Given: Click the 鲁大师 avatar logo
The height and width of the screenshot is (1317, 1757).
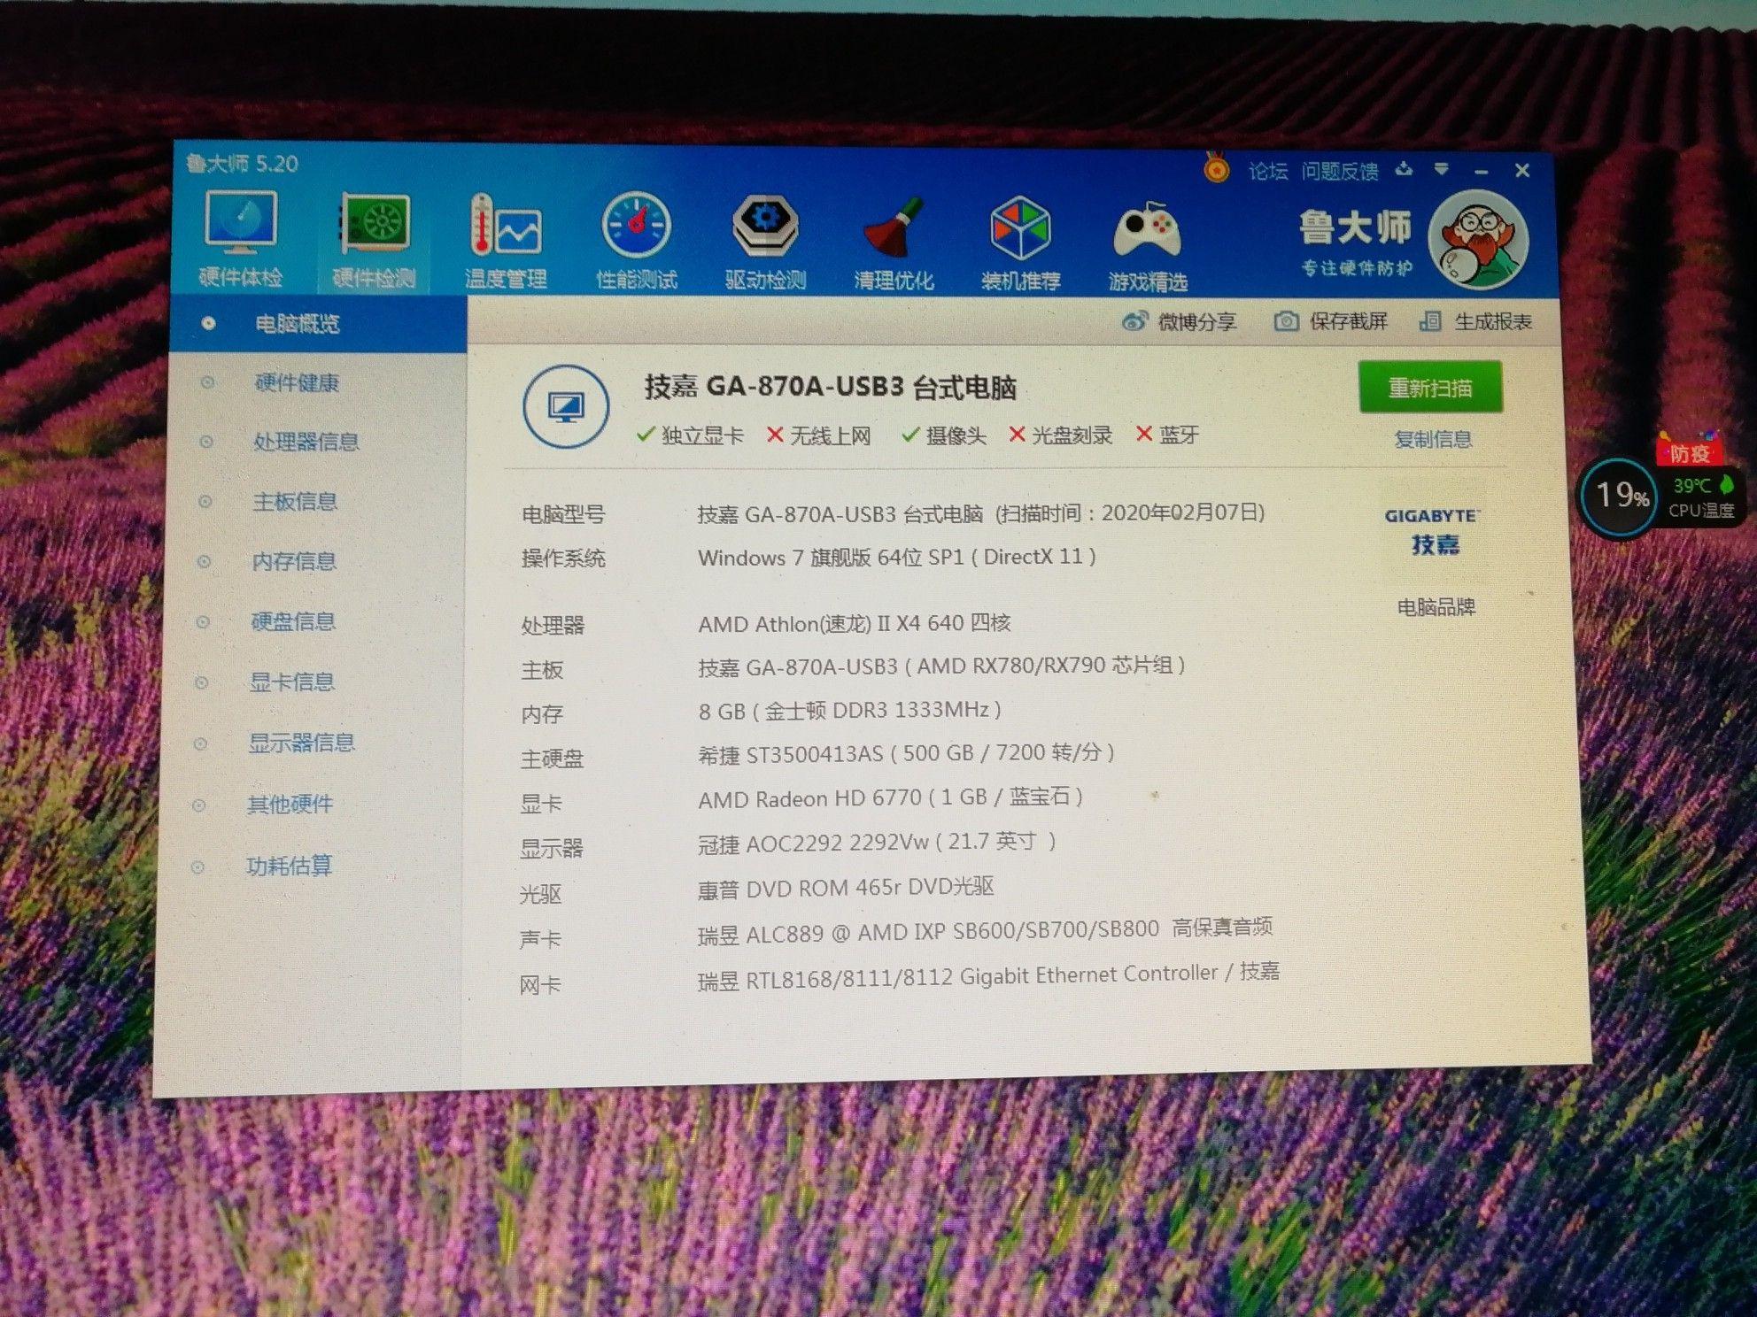Looking at the screenshot, I should [x=1479, y=240].
